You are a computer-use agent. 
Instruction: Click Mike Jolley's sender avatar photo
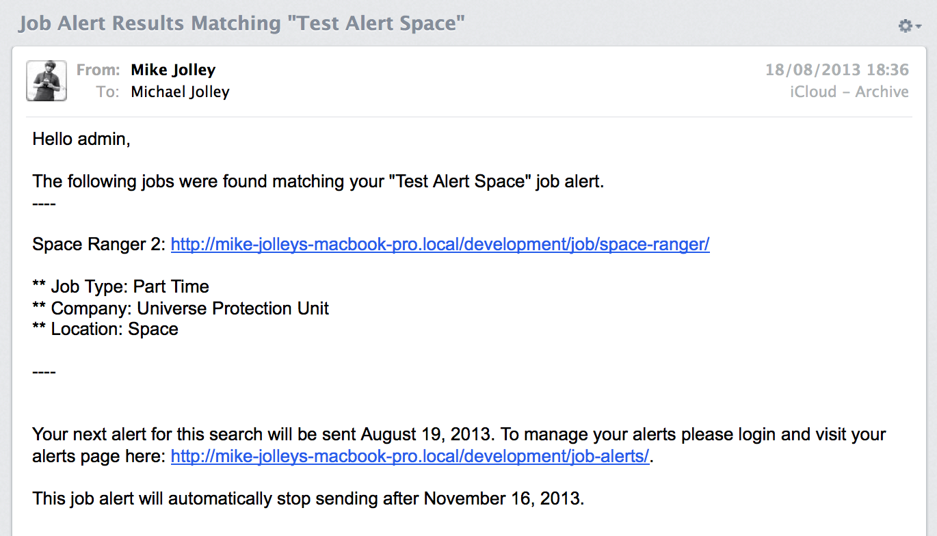(x=47, y=81)
